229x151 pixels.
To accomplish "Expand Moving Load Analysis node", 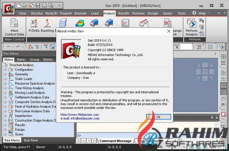I will pyautogui.click(x=5, y=93).
